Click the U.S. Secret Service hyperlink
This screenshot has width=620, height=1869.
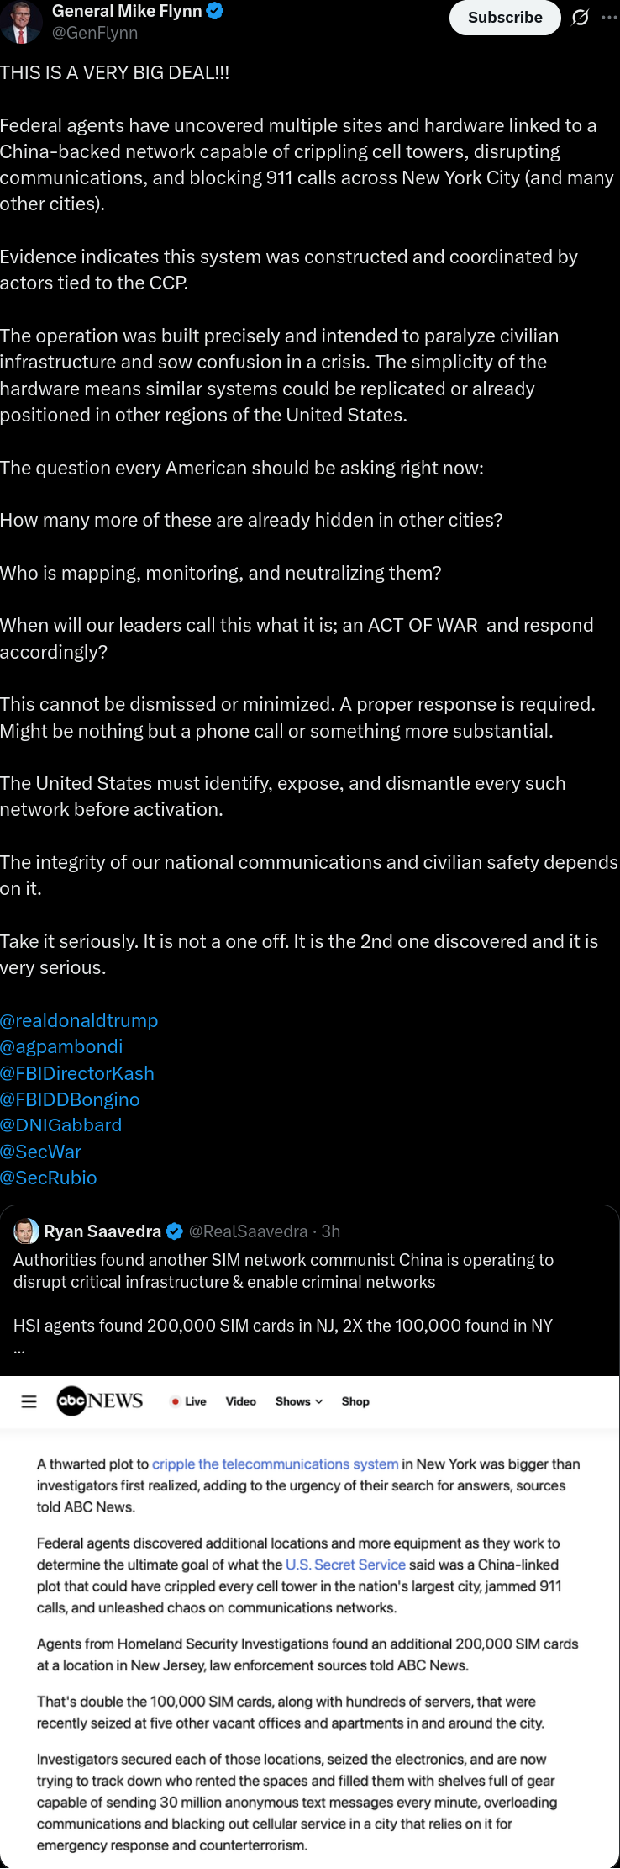point(345,1565)
